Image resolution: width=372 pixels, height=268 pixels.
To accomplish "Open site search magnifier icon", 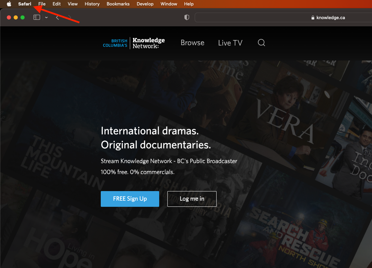I will point(261,42).
